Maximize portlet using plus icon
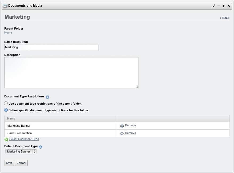This screenshot has width=234, height=173. [224, 6]
